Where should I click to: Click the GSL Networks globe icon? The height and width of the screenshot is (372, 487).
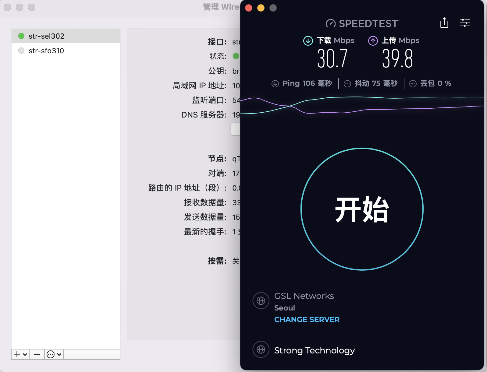pyautogui.click(x=261, y=301)
